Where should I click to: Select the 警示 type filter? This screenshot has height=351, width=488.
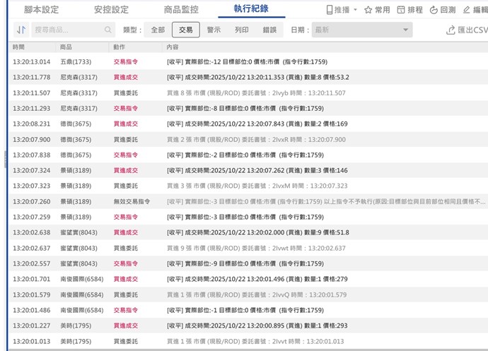coord(214,30)
